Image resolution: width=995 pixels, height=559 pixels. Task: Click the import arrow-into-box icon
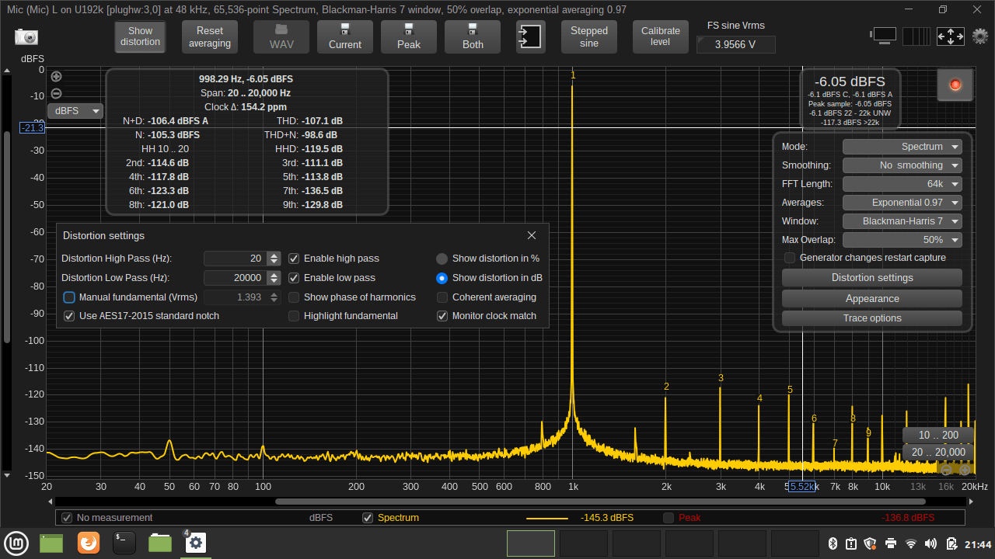pos(530,36)
